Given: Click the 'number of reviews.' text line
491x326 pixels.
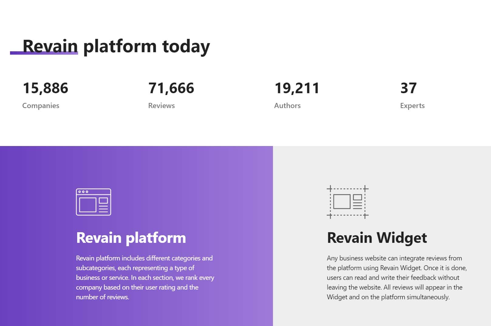Looking at the screenshot, I should [102, 297].
